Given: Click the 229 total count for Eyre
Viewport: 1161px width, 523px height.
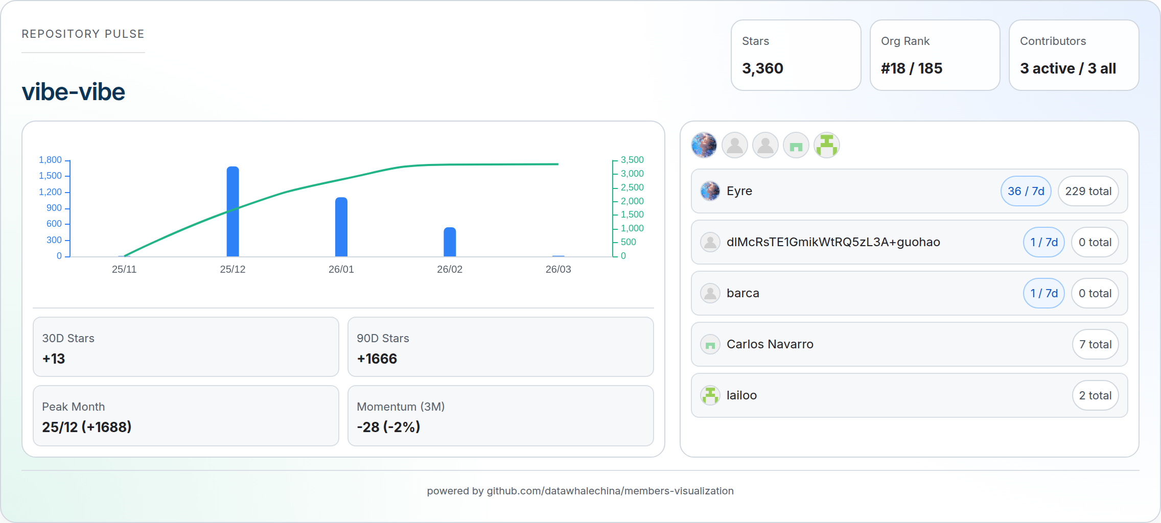Looking at the screenshot, I should click(1088, 191).
